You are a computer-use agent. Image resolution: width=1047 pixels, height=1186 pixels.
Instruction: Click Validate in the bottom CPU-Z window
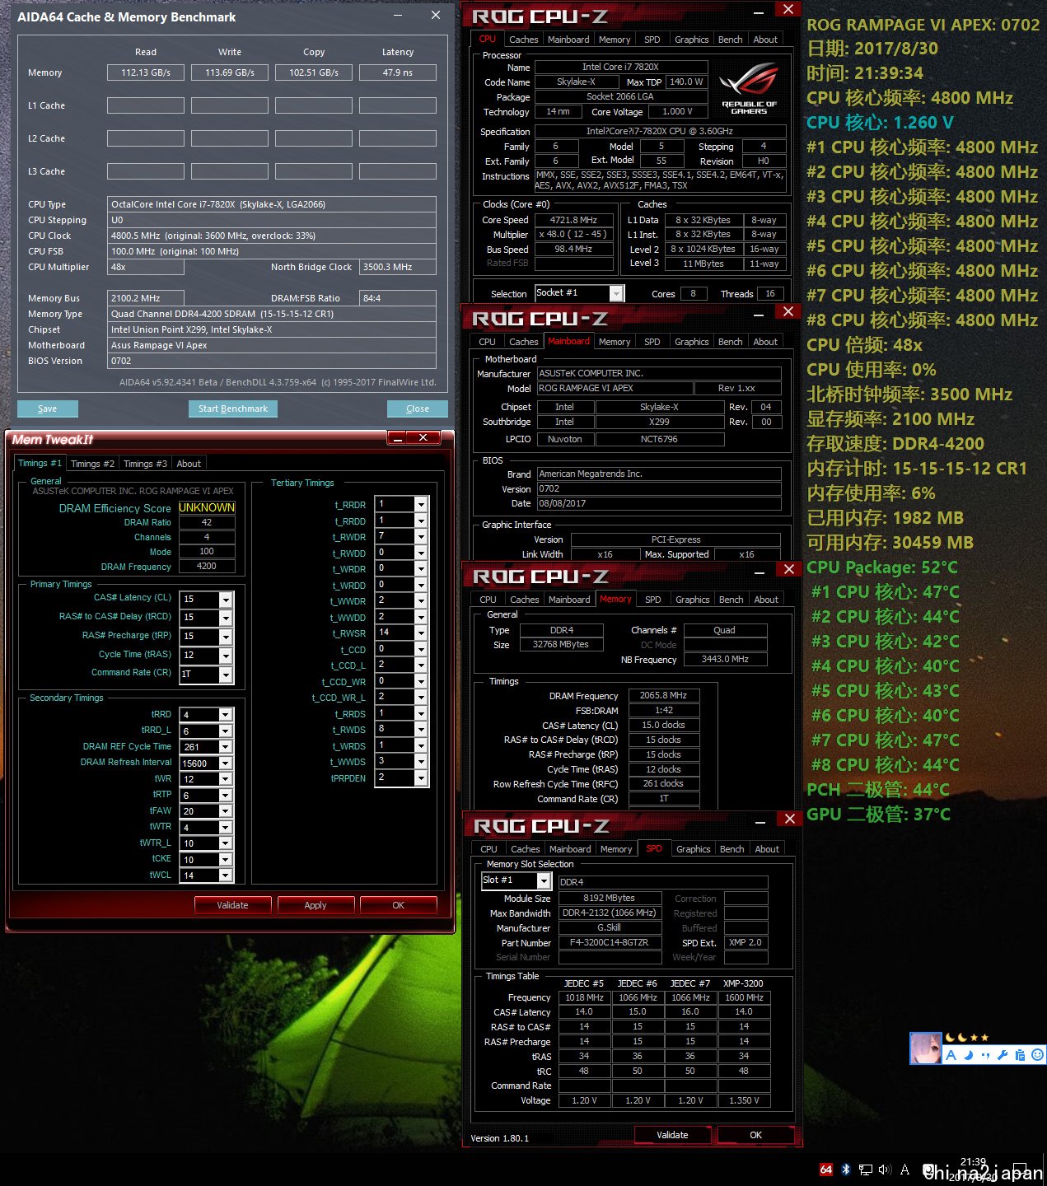click(672, 1135)
